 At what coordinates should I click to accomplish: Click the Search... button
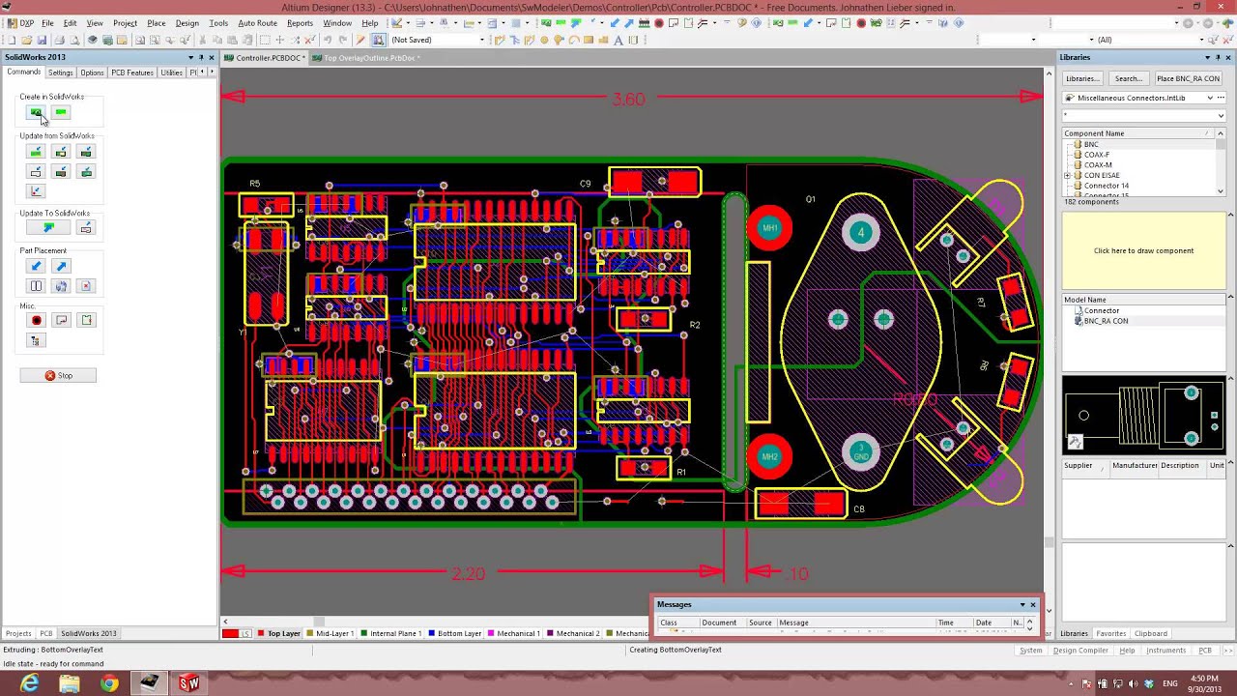click(x=1128, y=78)
